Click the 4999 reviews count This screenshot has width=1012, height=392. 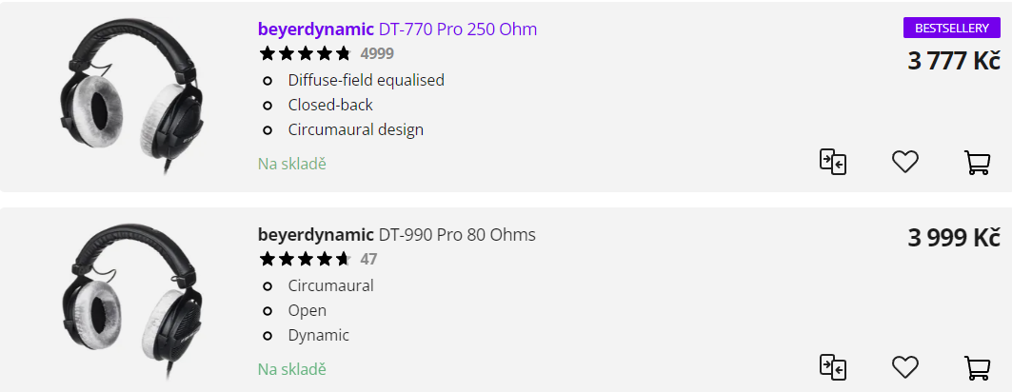377,53
